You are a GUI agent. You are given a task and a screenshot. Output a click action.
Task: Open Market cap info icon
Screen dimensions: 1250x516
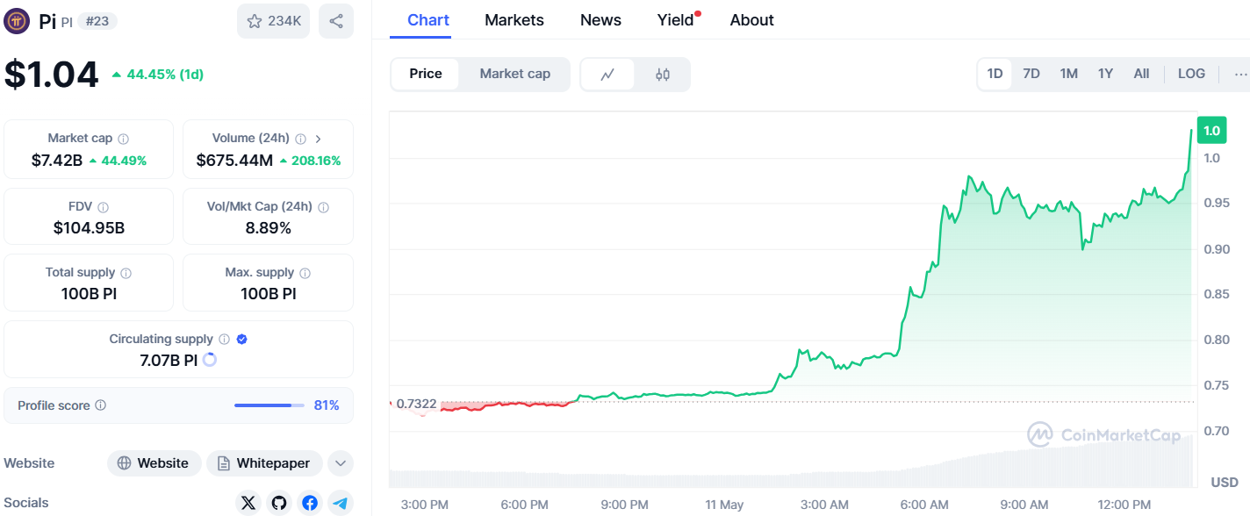point(123,139)
